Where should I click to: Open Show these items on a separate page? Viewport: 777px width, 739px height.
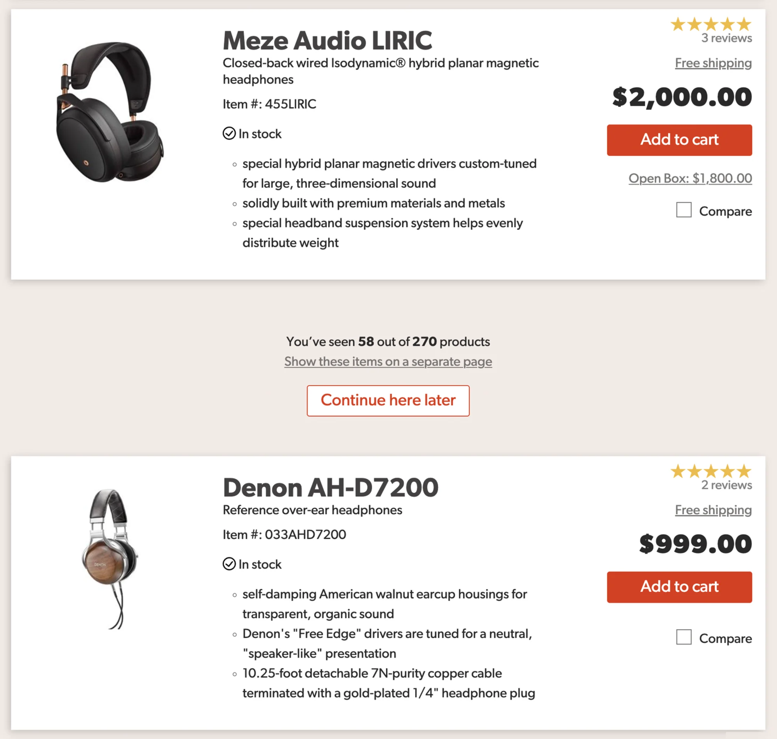388,361
